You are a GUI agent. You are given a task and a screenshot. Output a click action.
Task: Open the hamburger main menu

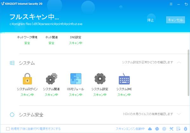click(x=171, y=4)
